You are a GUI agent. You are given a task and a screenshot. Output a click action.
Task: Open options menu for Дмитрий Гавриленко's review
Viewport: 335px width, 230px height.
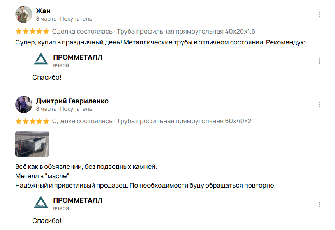coord(319,104)
